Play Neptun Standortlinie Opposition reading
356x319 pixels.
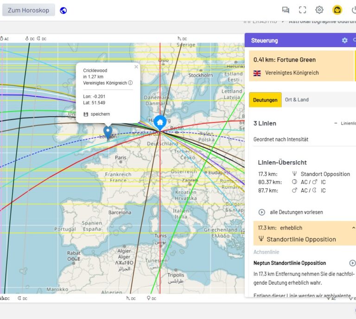coord(352,263)
